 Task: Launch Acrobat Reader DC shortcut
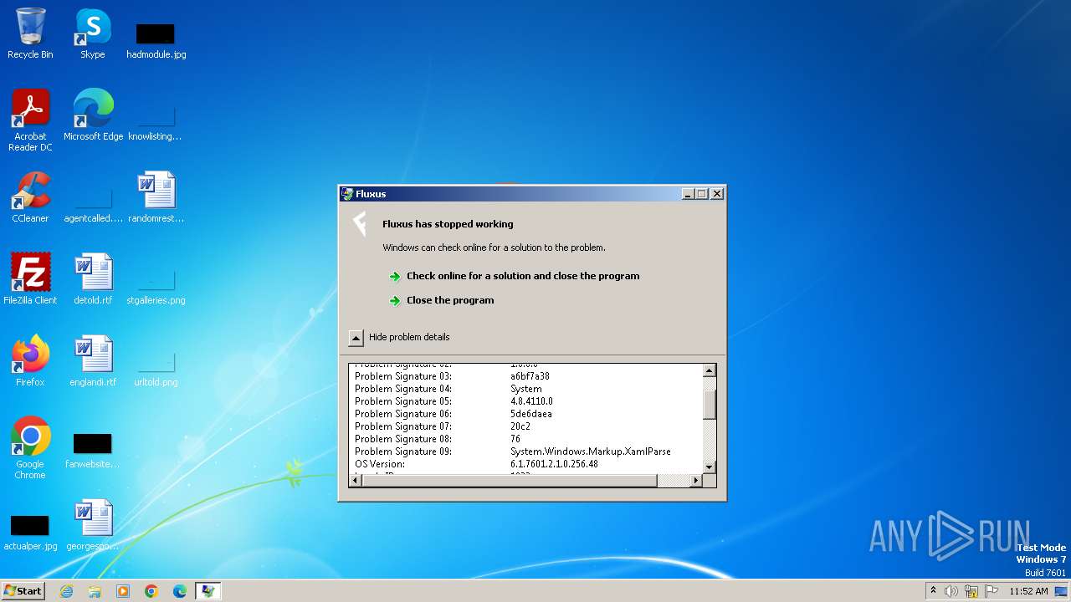click(30, 120)
